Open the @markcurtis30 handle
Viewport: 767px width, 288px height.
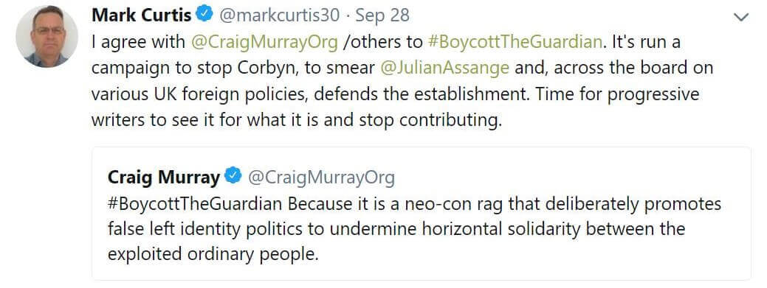279,15
